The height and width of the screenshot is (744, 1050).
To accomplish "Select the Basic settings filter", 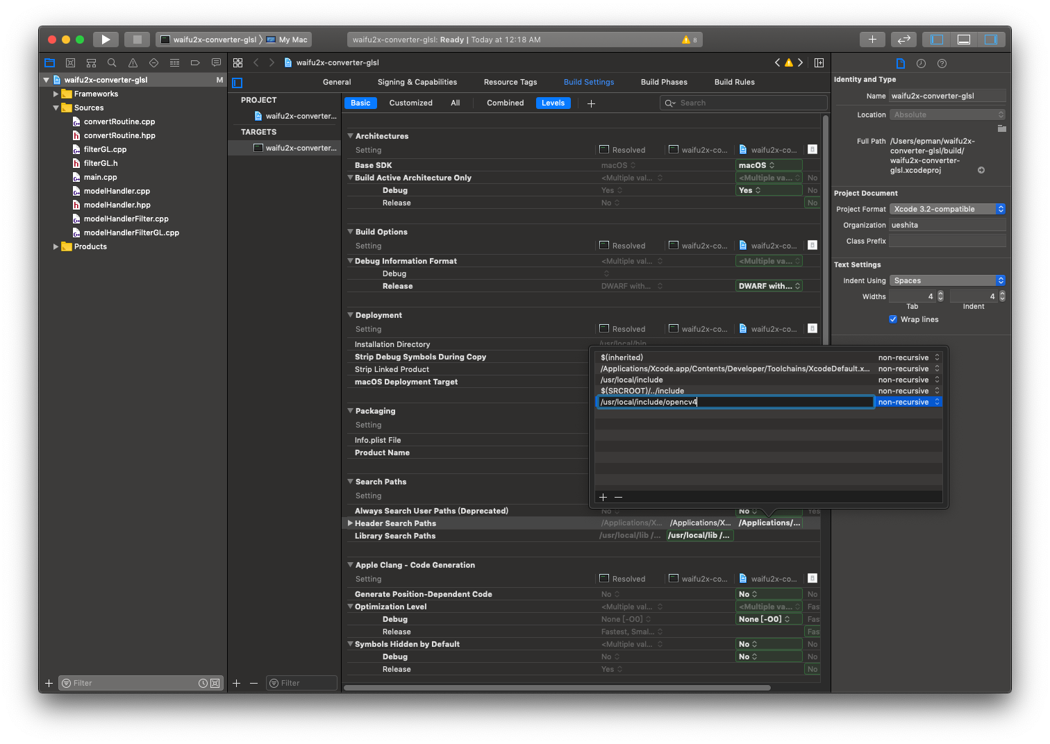I will [x=360, y=103].
